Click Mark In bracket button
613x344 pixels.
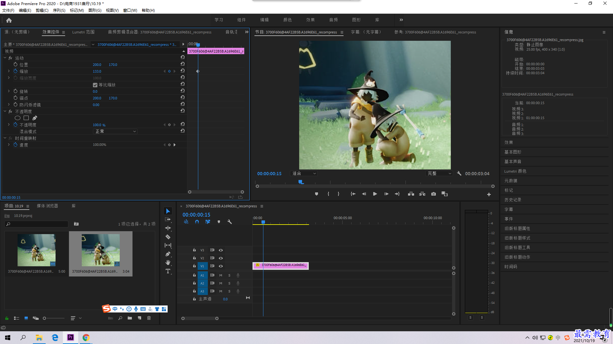(328, 194)
